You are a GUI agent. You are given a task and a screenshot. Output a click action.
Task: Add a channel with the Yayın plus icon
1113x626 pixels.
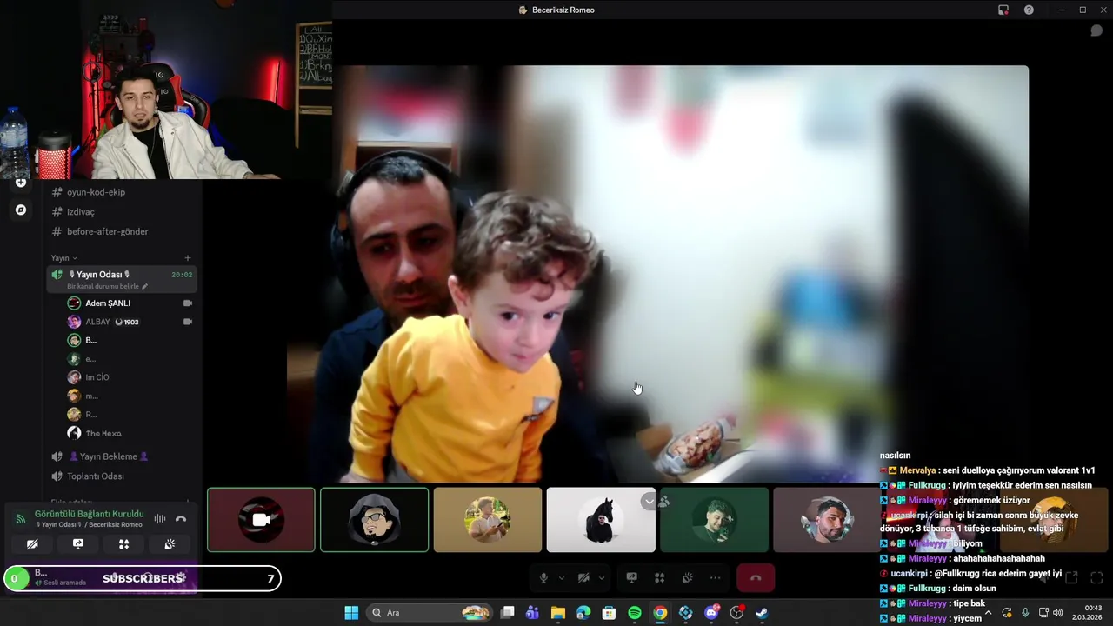point(188,258)
